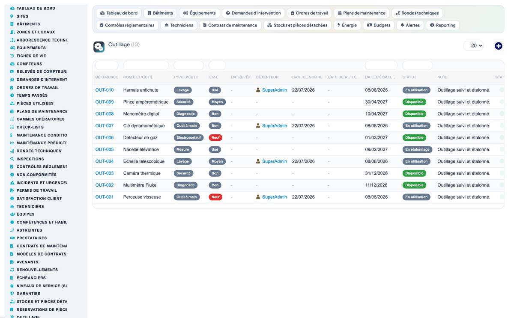Select the Stocks et pièces détachées tab
The image size is (514, 318).
[x=297, y=25]
